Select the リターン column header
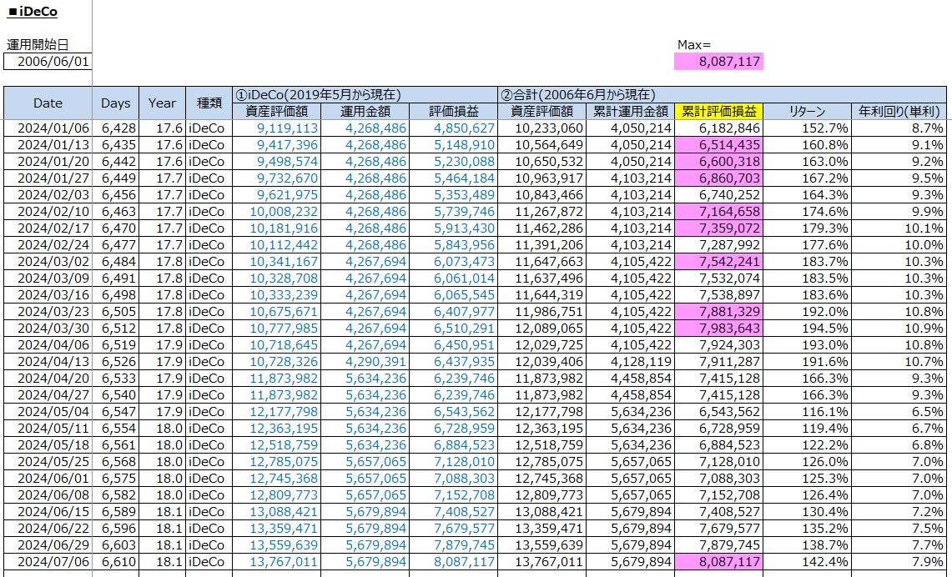 pos(807,112)
